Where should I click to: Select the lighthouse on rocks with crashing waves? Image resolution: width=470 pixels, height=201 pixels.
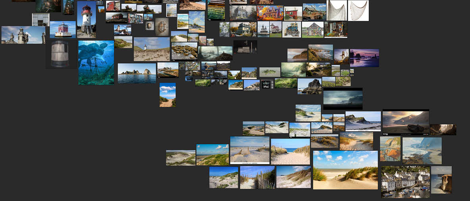[x=122, y=30]
